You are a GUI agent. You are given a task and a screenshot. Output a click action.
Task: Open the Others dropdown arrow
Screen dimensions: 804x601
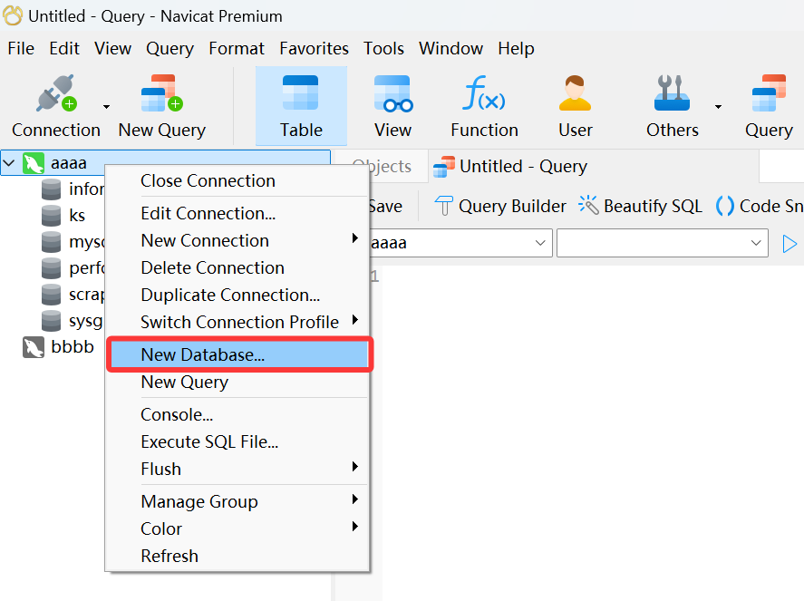(x=718, y=107)
